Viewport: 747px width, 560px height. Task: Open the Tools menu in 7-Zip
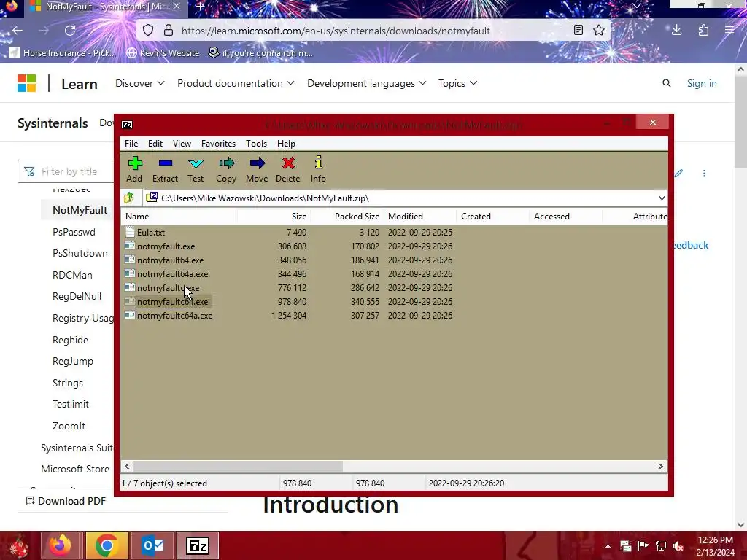pos(256,144)
